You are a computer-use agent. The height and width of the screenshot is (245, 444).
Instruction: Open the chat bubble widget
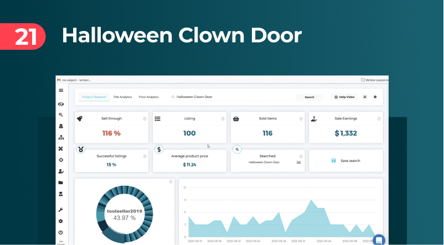(379, 240)
